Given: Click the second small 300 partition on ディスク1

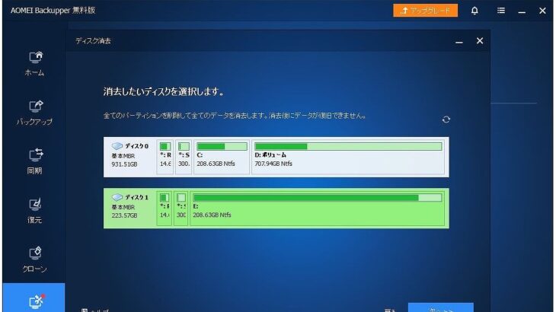Looking at the screenshot, I should pyautogui.click(x=181, y=209).
